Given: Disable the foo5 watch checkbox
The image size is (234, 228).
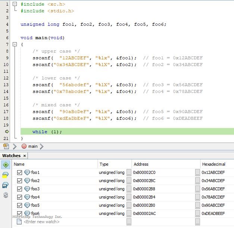Looking at the screenshot, I should [x=20, y=205].
